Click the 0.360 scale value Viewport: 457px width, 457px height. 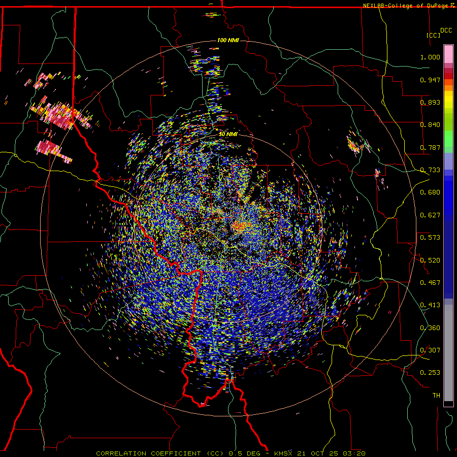(430, 328)
